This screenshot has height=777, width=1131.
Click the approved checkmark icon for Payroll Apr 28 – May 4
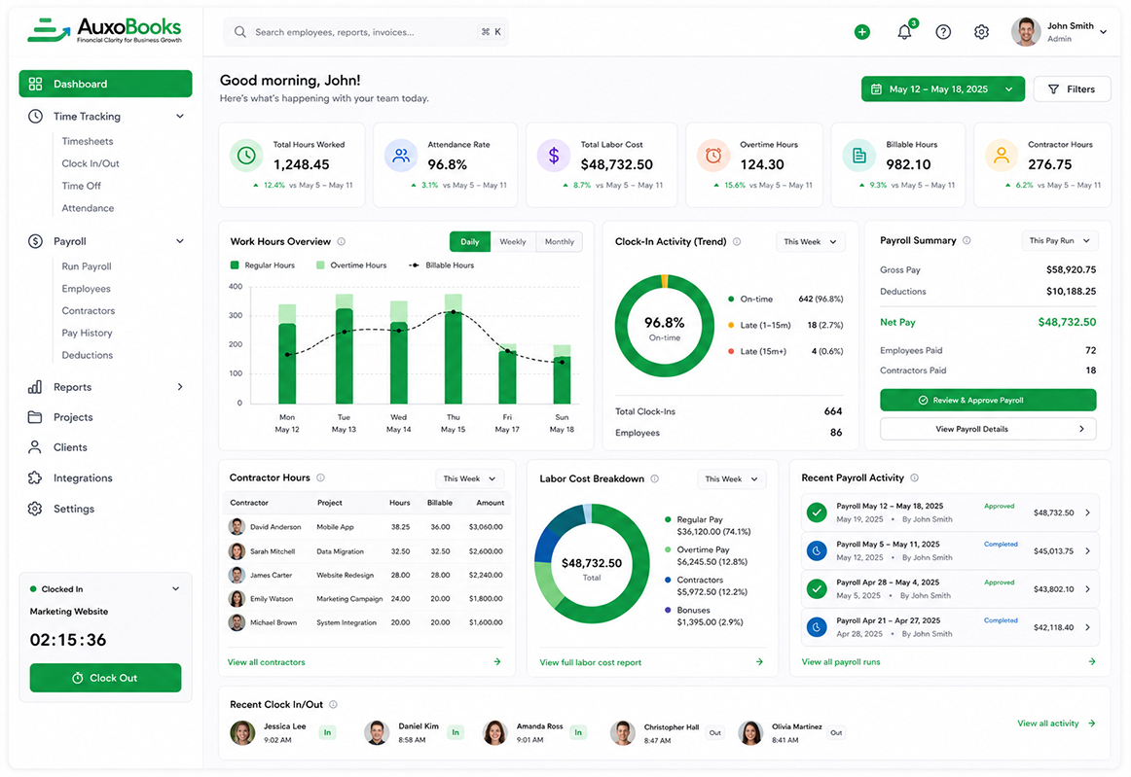[817, 589]
